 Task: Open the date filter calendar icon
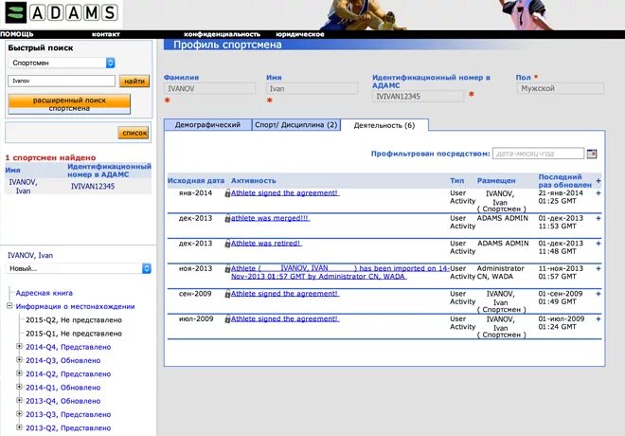(592, 154)
